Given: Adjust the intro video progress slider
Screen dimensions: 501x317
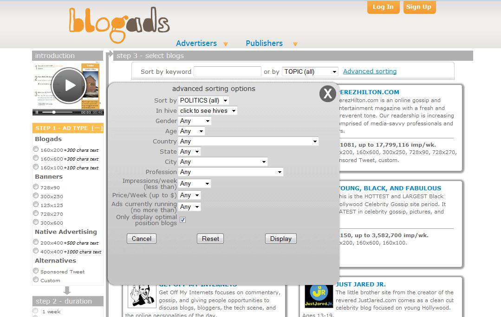Looking at the screenshot, I should pos(54,112).
